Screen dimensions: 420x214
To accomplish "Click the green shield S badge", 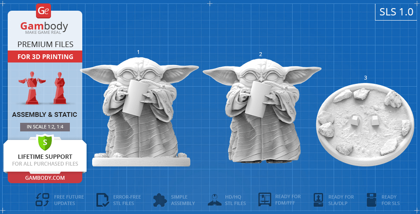I will (x=45, y=142).
